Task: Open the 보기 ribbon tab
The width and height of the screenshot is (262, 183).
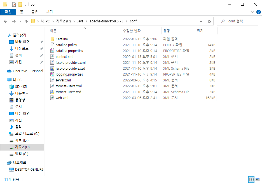Action: pos(50,12)
